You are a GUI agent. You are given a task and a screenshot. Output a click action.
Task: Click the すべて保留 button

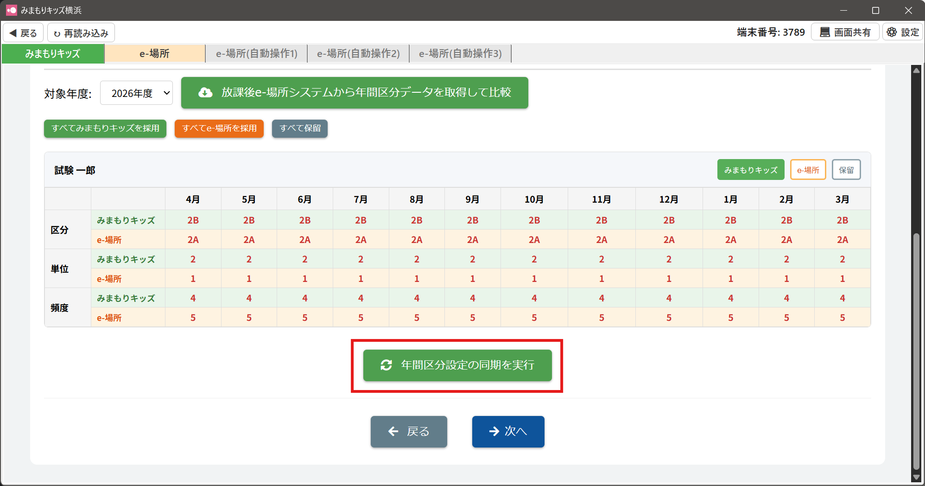pyautogui.click(x=300, y=128)
